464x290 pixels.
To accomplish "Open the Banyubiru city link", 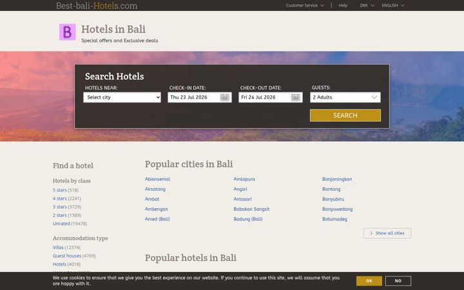I will pyautogui.click(x=333, y=199).
